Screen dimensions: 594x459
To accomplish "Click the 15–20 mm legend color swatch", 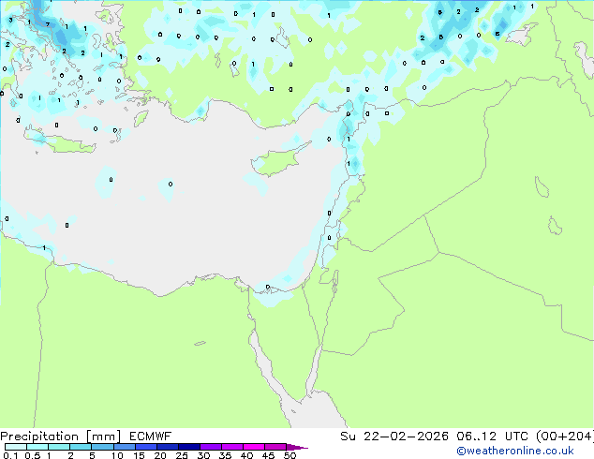I will (145, 447).
